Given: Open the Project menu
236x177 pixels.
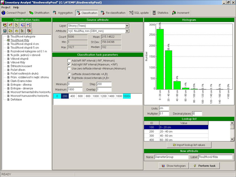Looking at the screenshot, I should click(x=6, y=7).
